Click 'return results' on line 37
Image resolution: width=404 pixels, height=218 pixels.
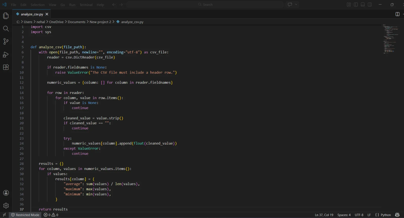point(53,209)
